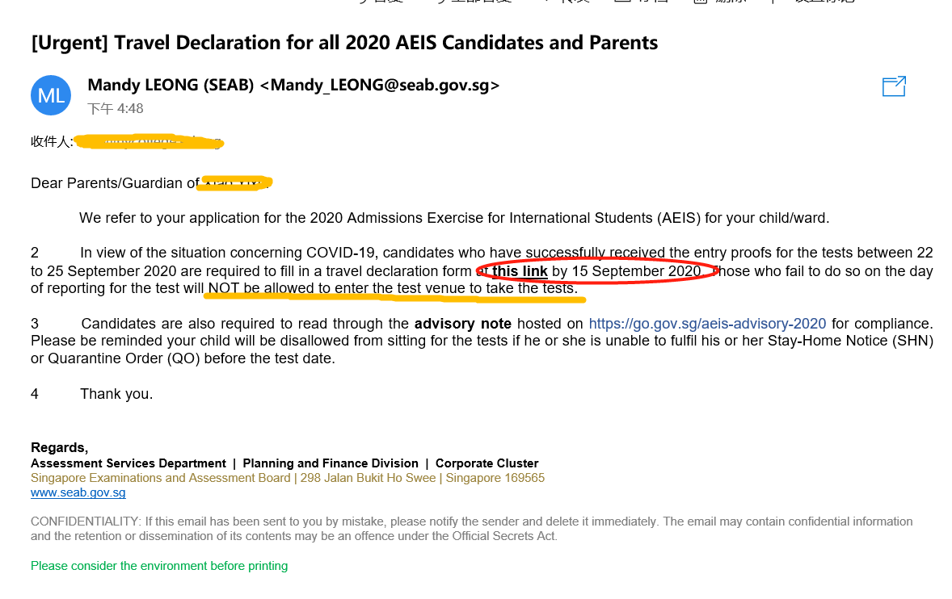Click the 298 Jalan Bukit Ho Swee address
The height and width of the screenshot is (599, 952).
(368, 478)
